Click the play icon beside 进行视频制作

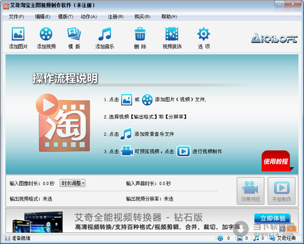(183, 151)
